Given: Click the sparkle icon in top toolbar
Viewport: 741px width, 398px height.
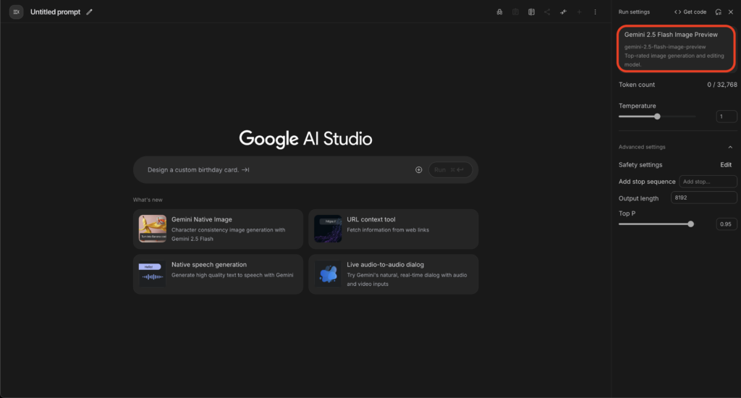Looking at the screenshot, I should click(563, 12).
